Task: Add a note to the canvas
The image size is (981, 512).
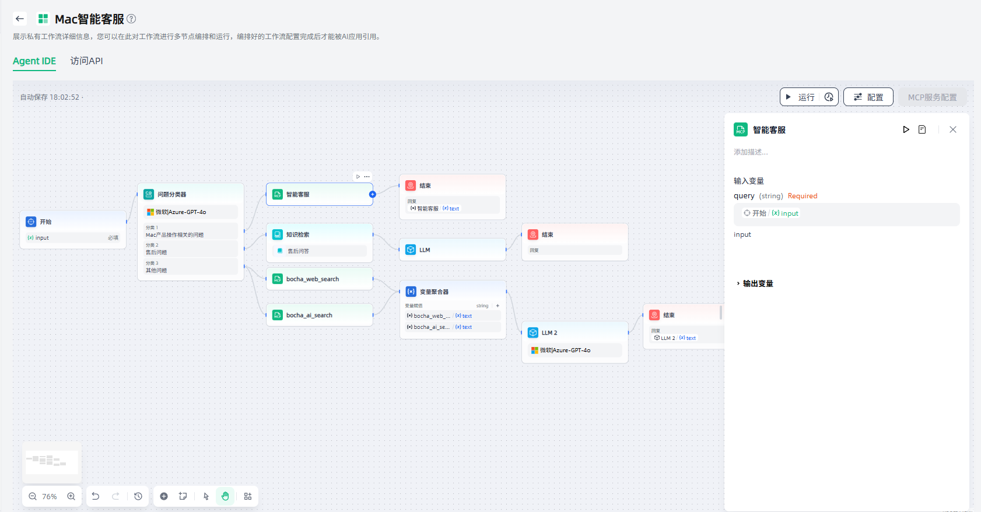Action: click(183, 496)
